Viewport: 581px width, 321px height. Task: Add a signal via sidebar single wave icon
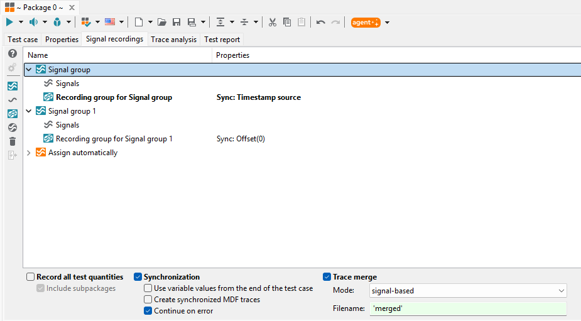pyautogui.click(x=12, y=100)
